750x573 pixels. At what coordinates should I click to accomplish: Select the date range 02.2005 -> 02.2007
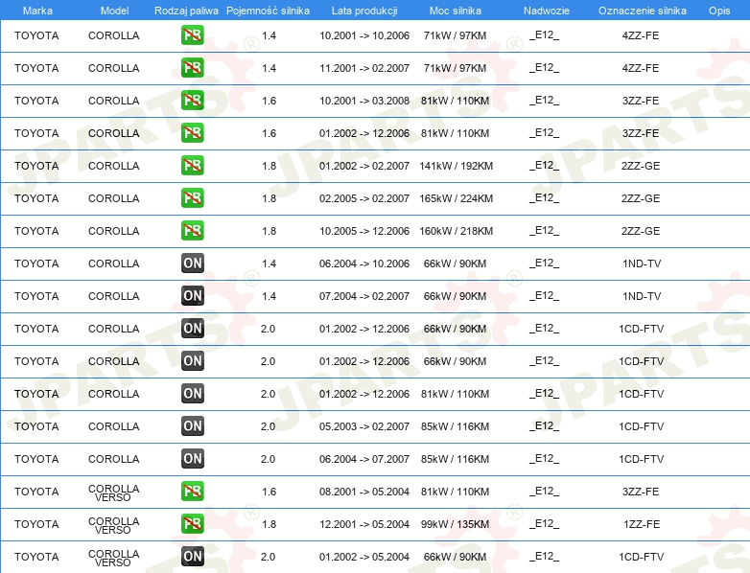point(364,198)
